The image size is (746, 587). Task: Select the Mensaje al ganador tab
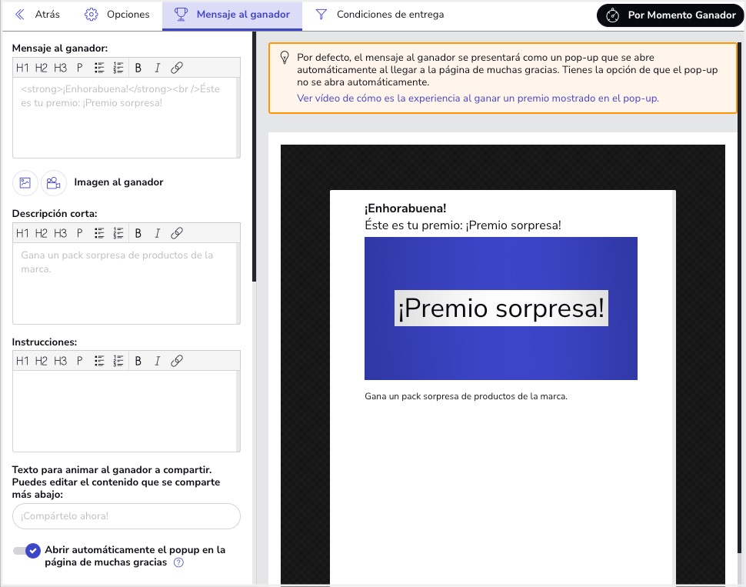[232, 15]
